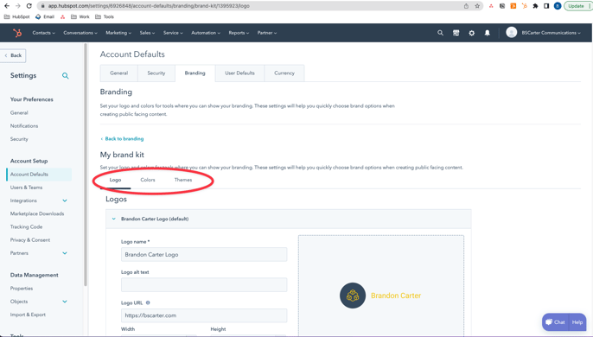Screen dimensions: 593x337
Task: Follow the Back to branding link
Action: coord(122,139)
